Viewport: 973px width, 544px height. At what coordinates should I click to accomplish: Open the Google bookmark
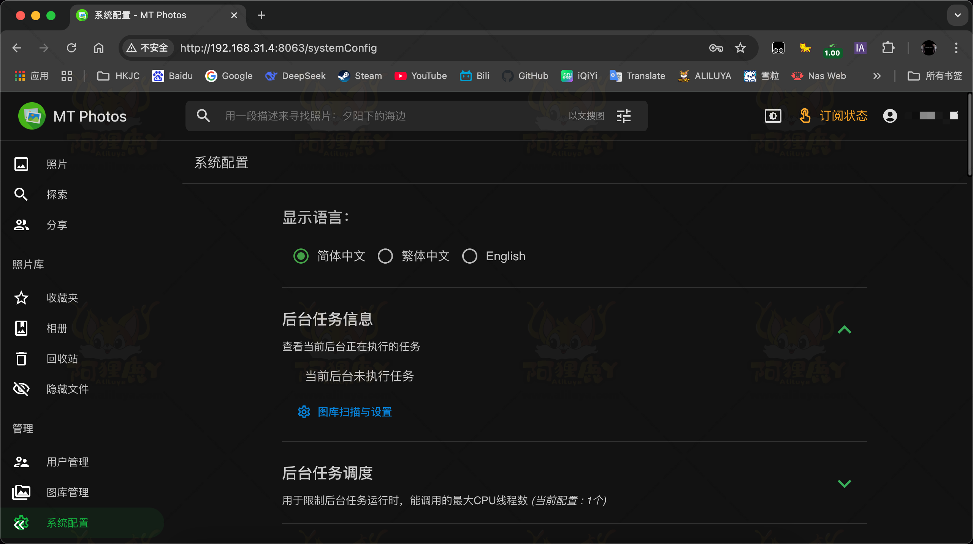pos(229,76)
